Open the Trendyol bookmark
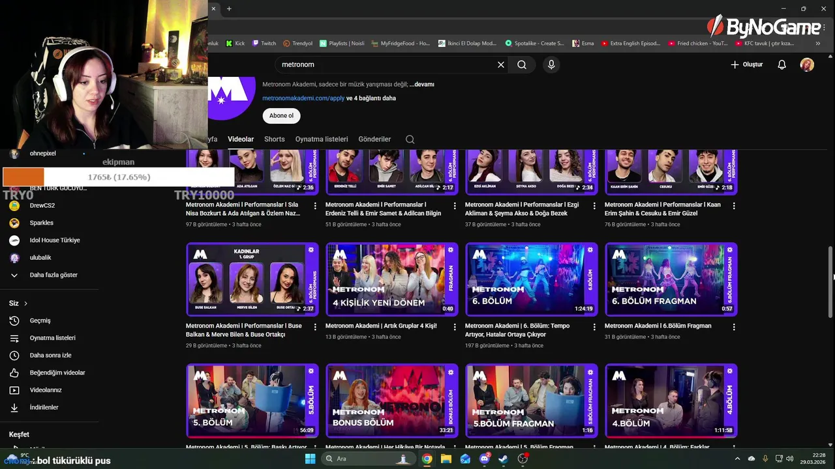 (297, 44)
